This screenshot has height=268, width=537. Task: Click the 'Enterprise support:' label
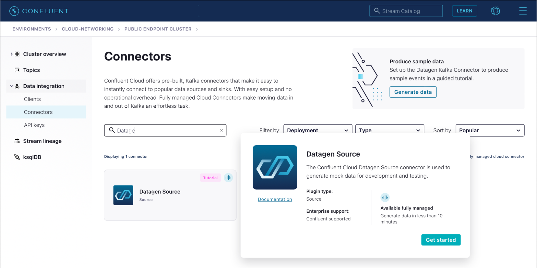tap(328, 211)
